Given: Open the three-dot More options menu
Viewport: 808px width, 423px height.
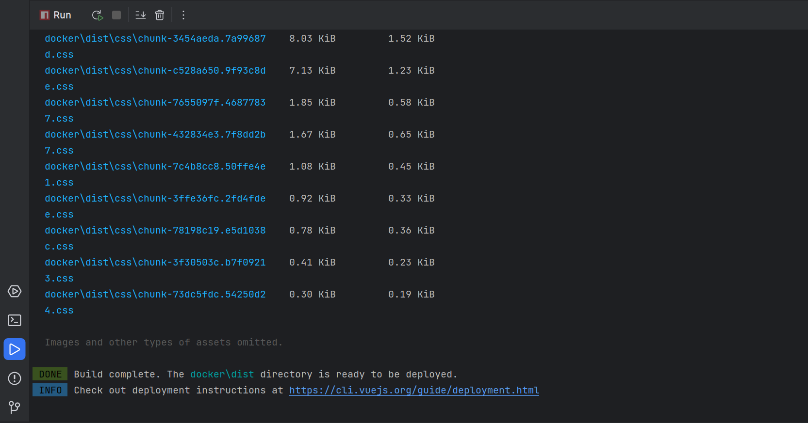Looking at the screenshot, I should 183,16.
